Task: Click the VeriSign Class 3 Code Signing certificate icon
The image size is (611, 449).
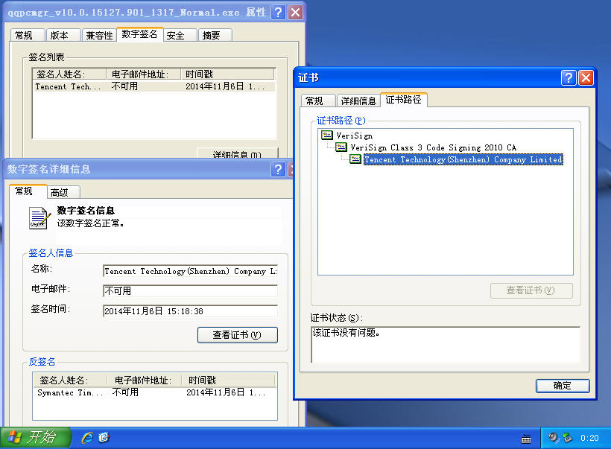Action: pos(341,147)
